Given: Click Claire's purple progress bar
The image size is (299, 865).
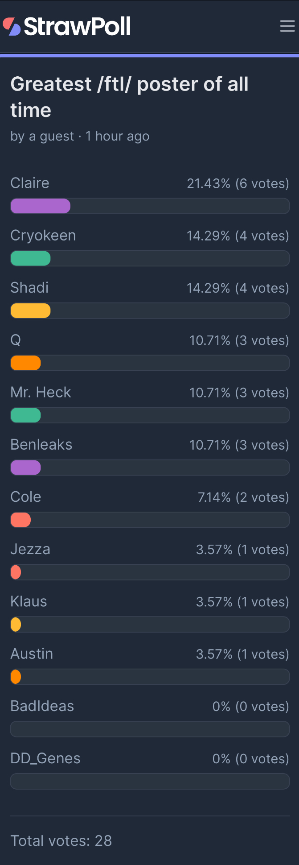Looking at the screenshot, I should [x=40, y=206].
